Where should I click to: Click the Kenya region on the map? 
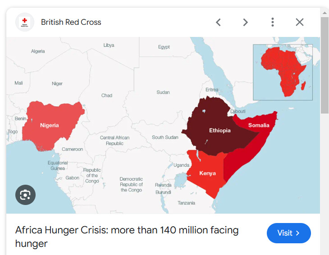click(207, 173)
